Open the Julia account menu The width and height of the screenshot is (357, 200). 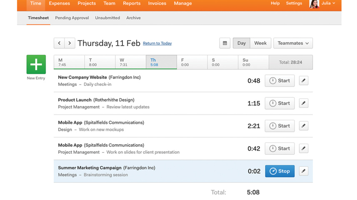click(328, 3)
